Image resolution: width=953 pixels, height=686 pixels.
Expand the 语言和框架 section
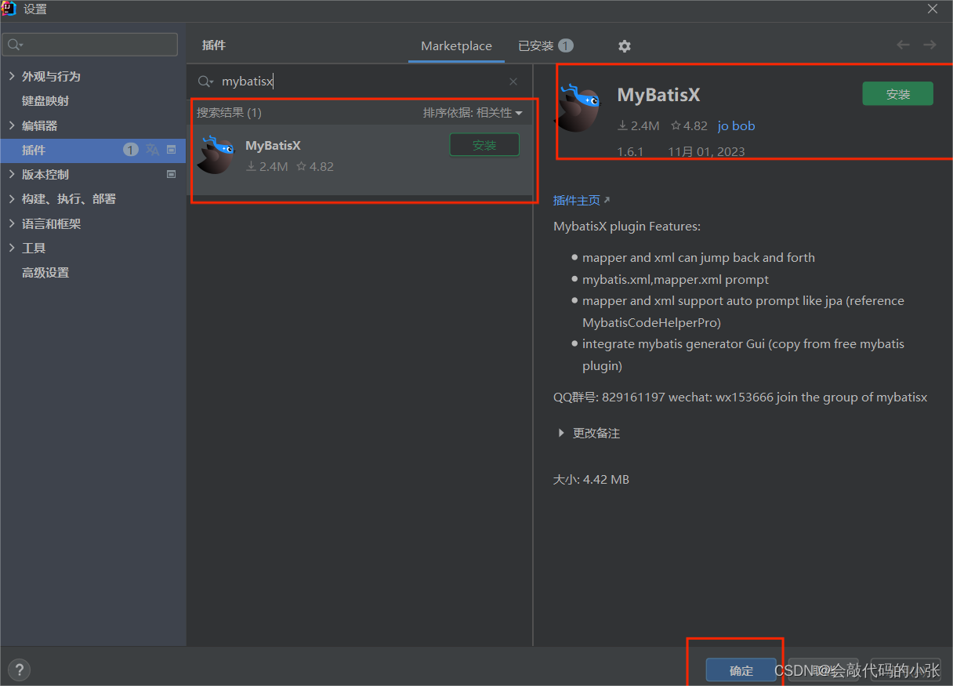[11, 223]
